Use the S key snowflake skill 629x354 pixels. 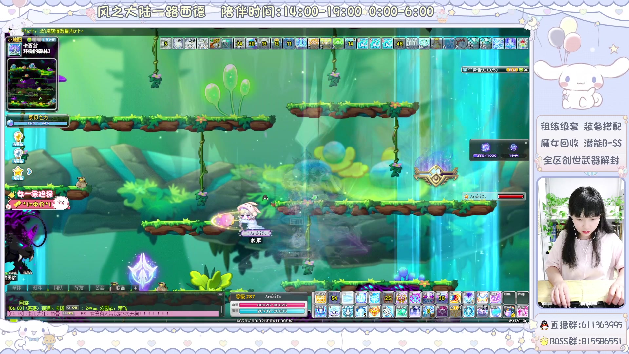[374, 298]
